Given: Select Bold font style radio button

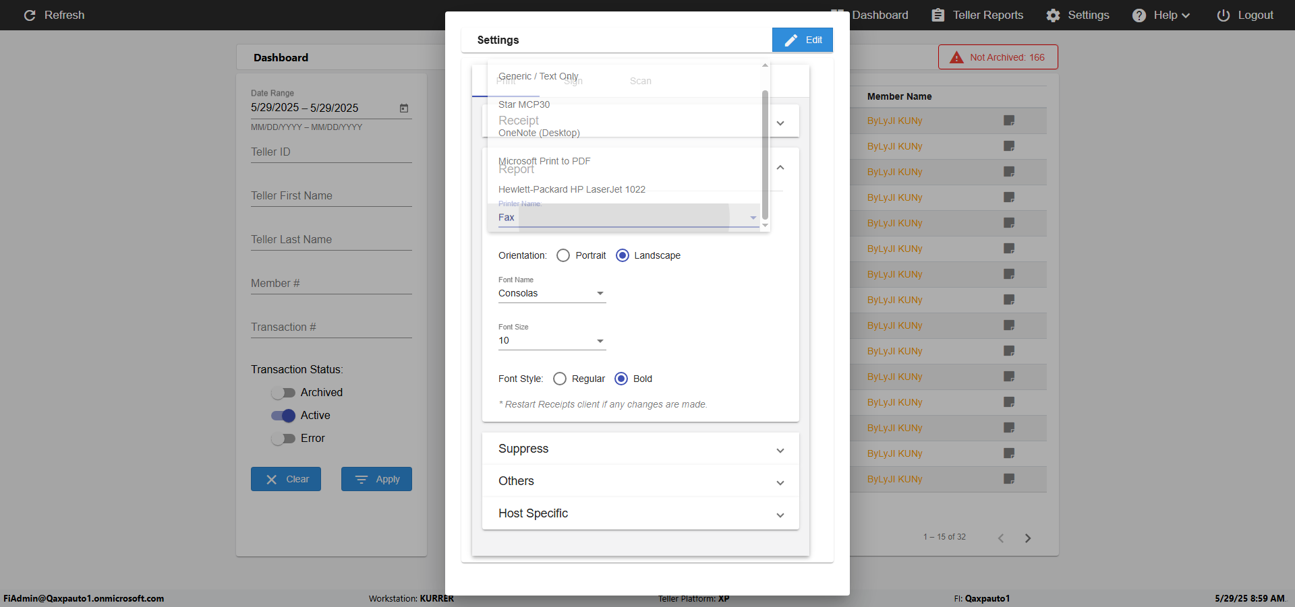Looking at the screenshot, I should pos(621,379).
